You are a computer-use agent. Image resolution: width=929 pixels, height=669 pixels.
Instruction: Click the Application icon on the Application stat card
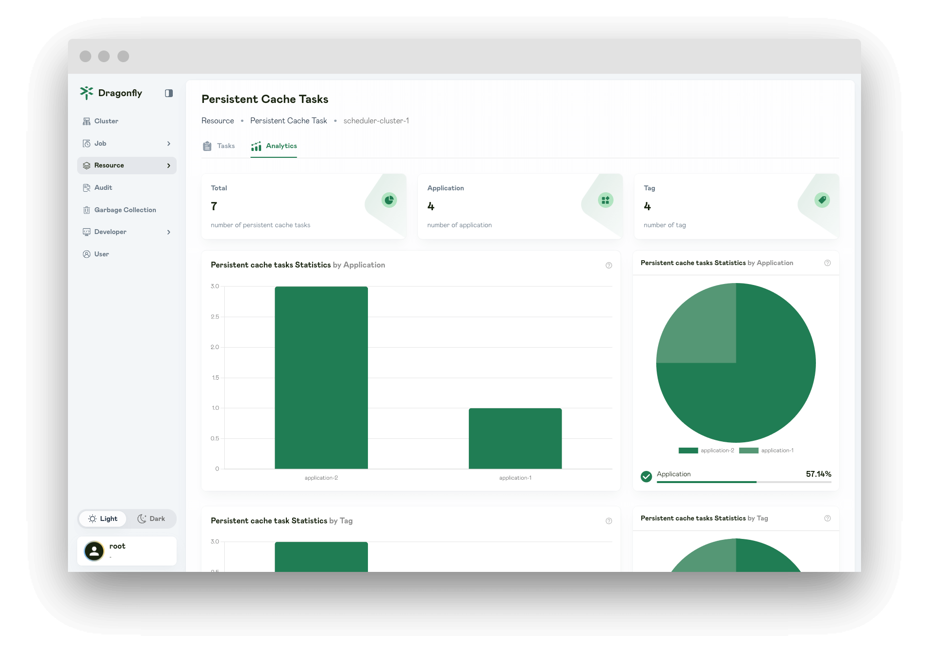[605, 200]
